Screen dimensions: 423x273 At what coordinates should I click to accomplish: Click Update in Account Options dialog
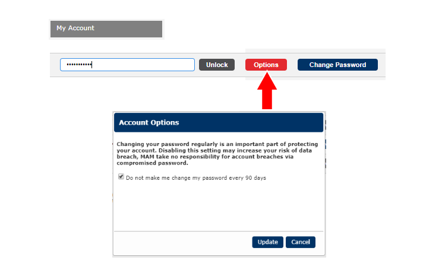[267, 242]
